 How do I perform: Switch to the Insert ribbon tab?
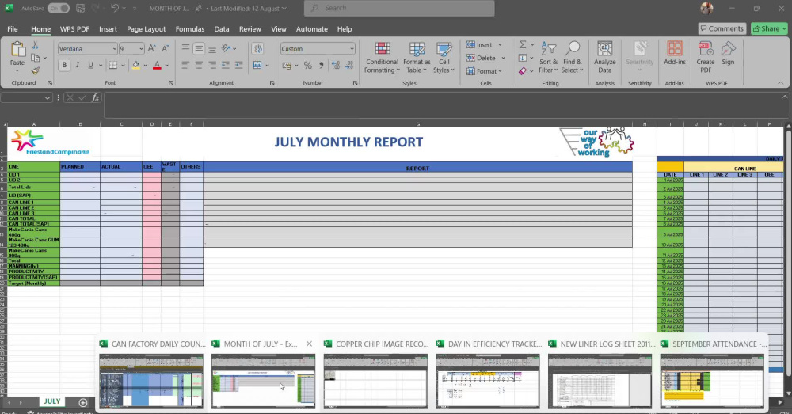pyautogui.click(x=108, y=29)
